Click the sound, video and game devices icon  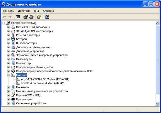[x=13, y=55]
